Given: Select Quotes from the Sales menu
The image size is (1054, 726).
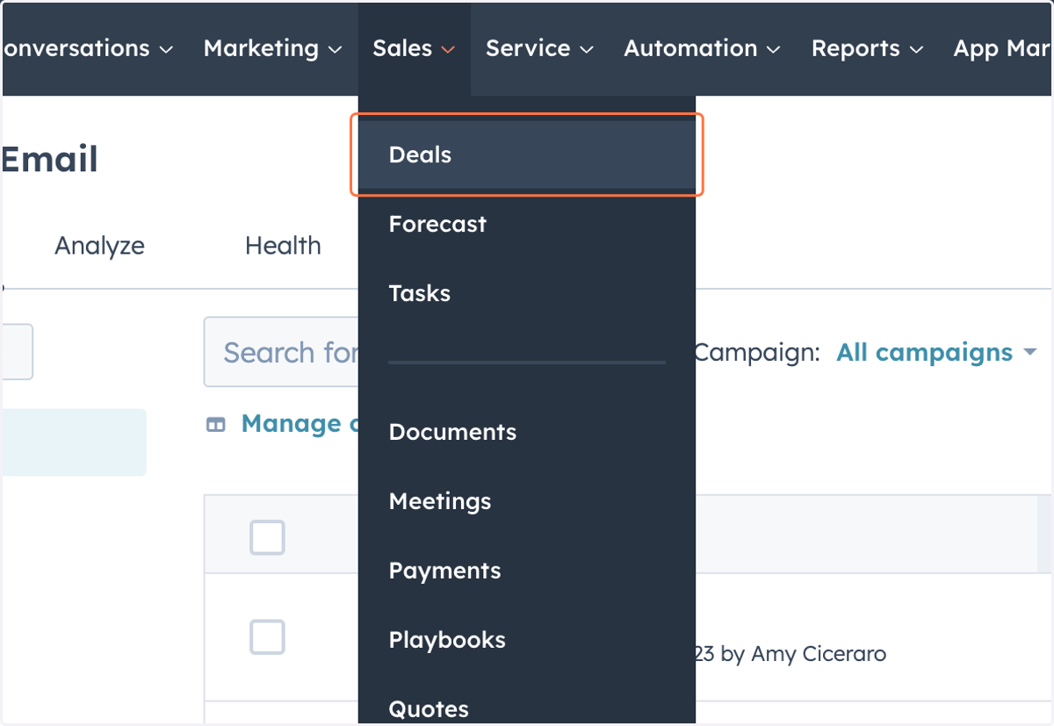Looking at the screenshot, I should (527, 707).
